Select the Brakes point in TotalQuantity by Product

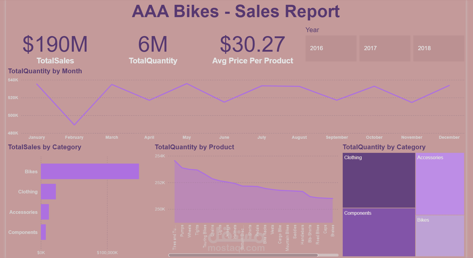pos(333,199)
